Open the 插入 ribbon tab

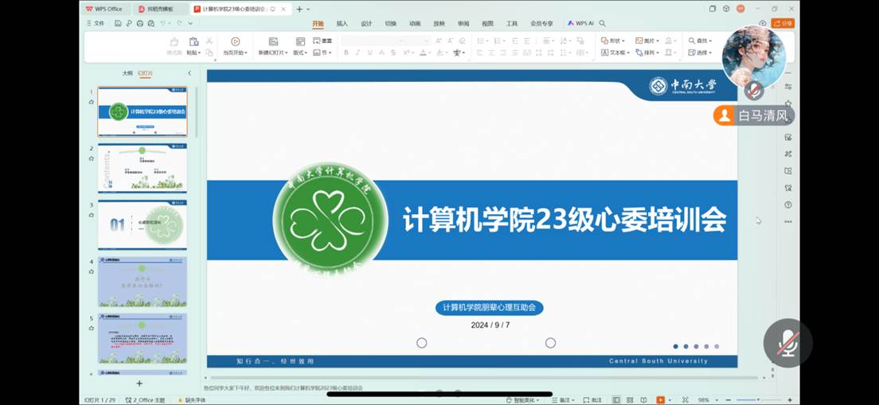click(x=342, y=24)
